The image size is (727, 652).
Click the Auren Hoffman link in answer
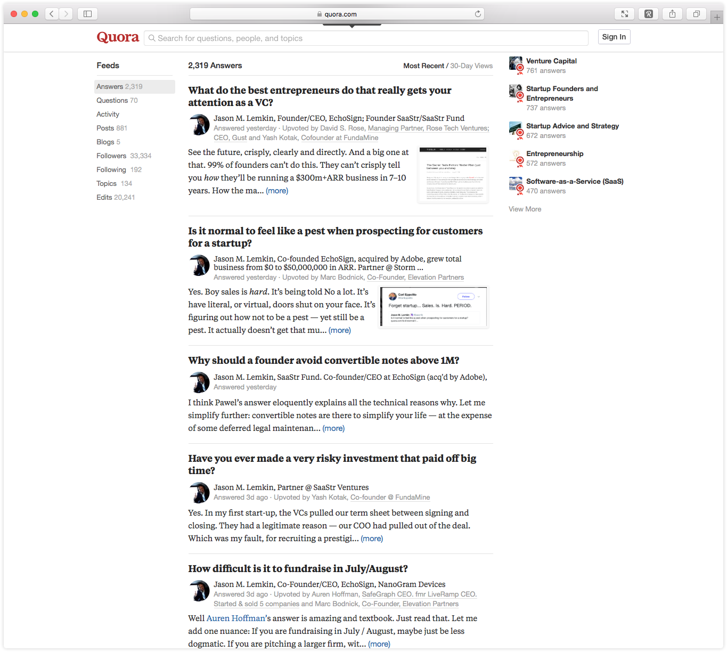(236, 618)
